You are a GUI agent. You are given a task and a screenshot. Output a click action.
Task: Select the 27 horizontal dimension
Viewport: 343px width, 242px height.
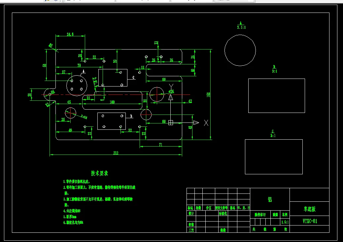pos(64,72)
